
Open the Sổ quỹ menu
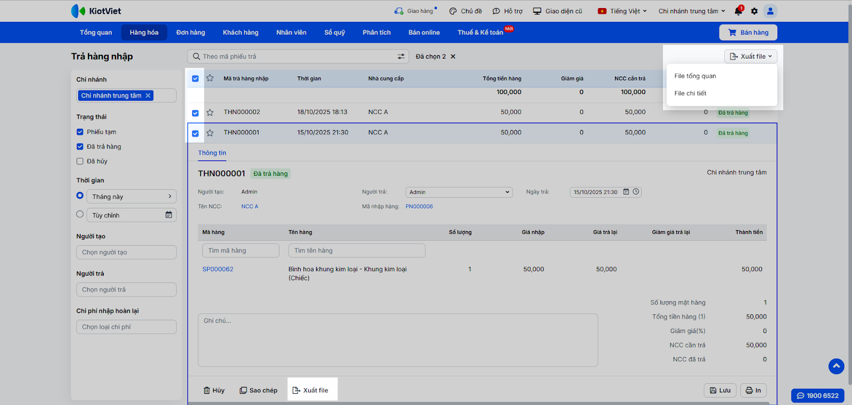335,33
